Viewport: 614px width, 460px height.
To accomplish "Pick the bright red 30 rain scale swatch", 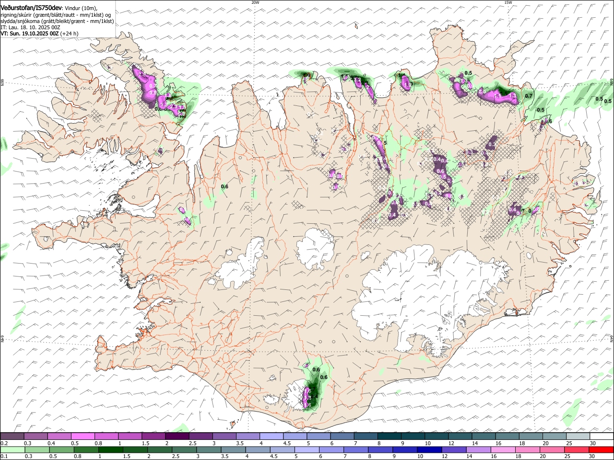I will pos(600,450).
